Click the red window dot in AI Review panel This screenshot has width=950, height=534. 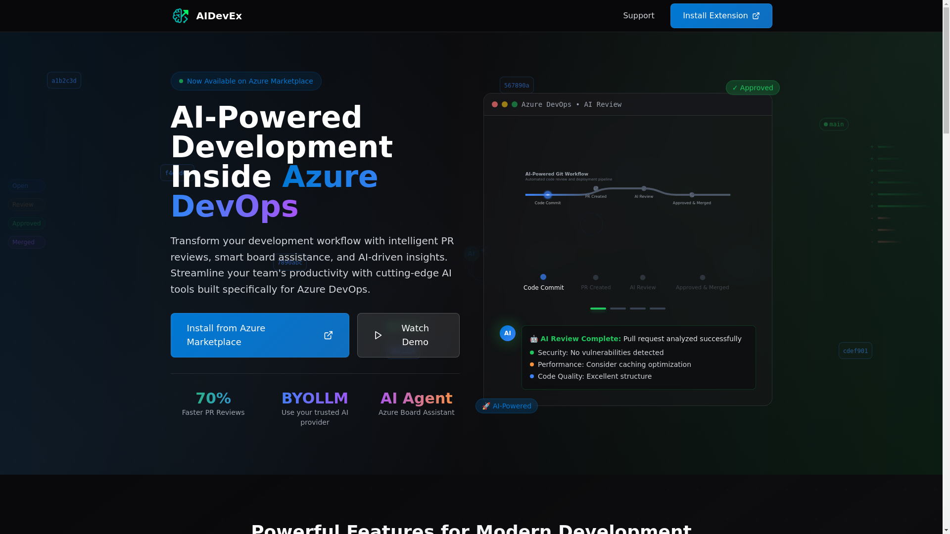[495, 104]
